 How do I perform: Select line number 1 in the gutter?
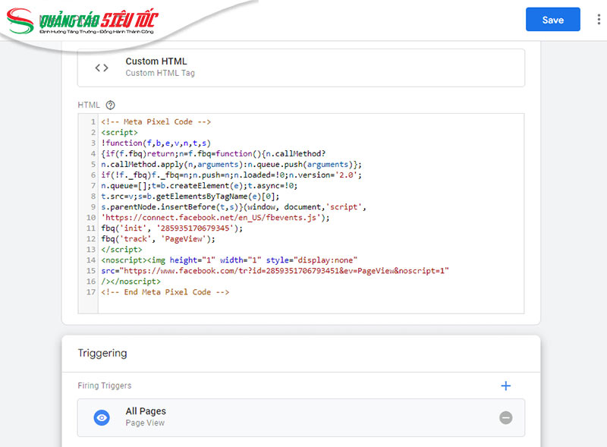[x=90, y=121]
